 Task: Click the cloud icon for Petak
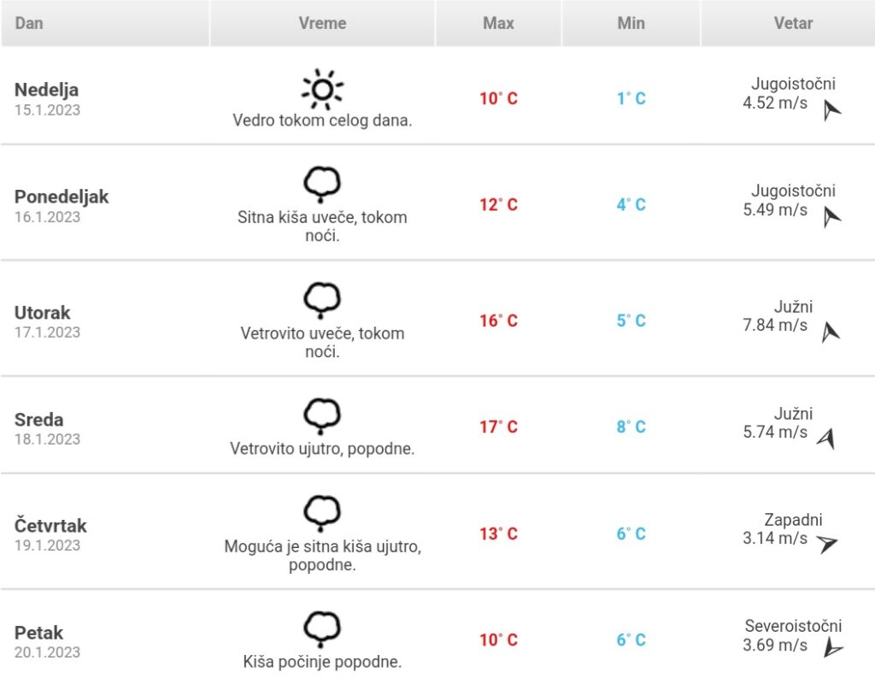point(322,629)
